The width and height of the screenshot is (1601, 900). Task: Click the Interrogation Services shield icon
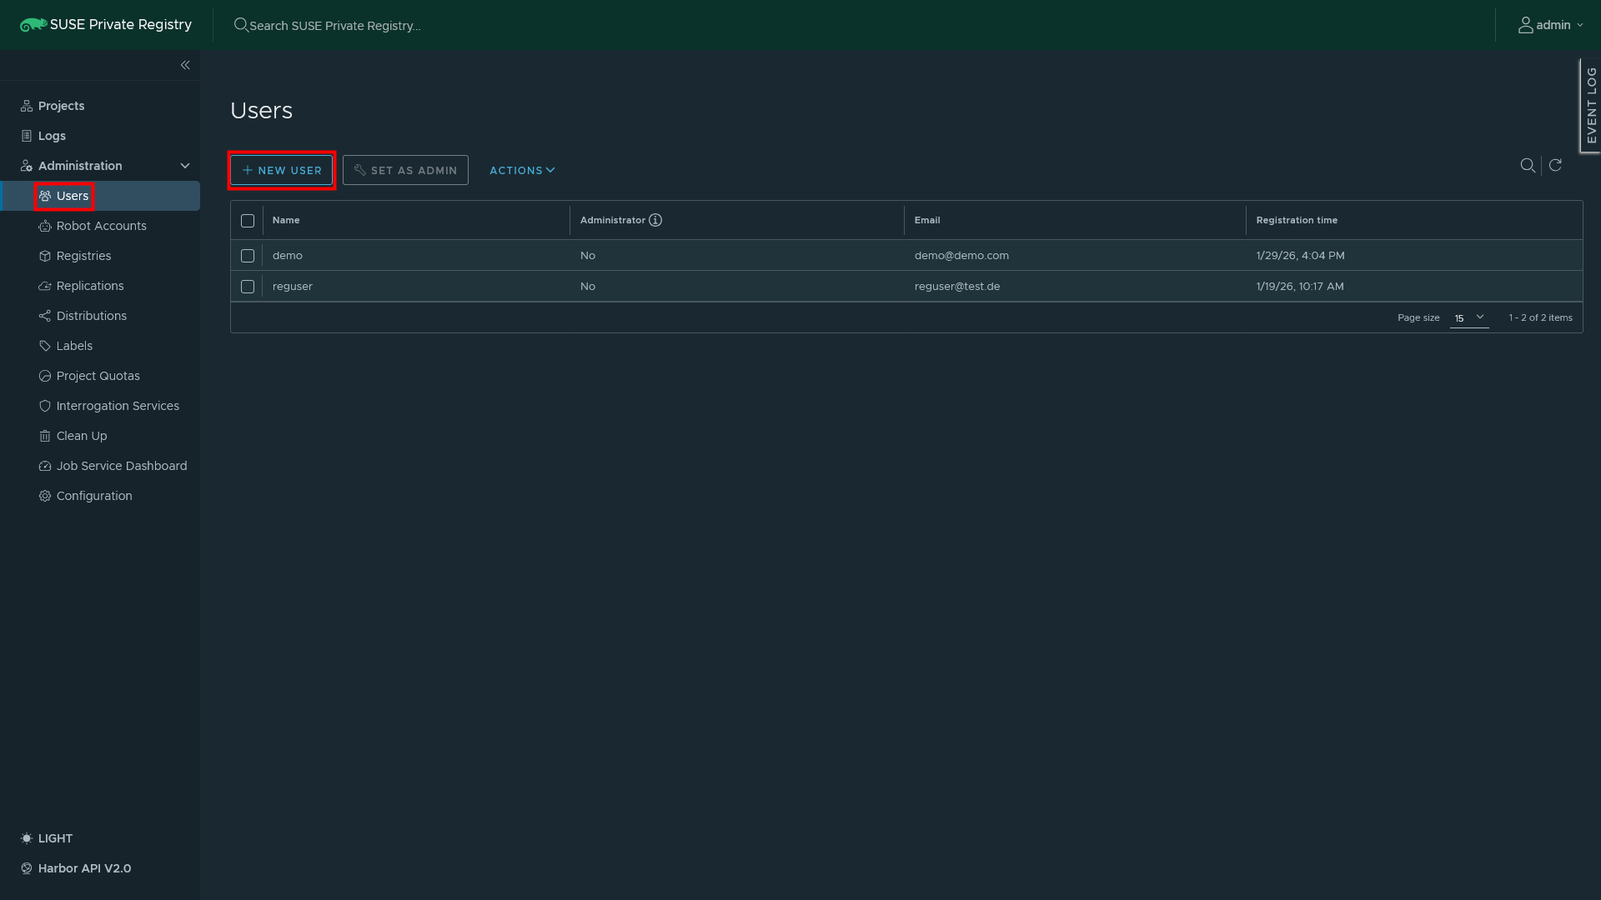[x=45, y=406]
